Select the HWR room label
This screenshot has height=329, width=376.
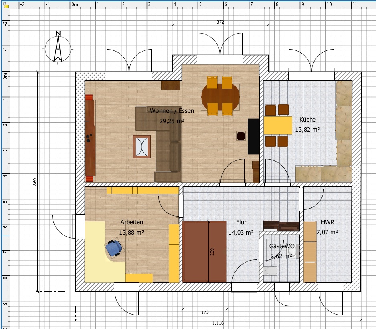point(327,222)
